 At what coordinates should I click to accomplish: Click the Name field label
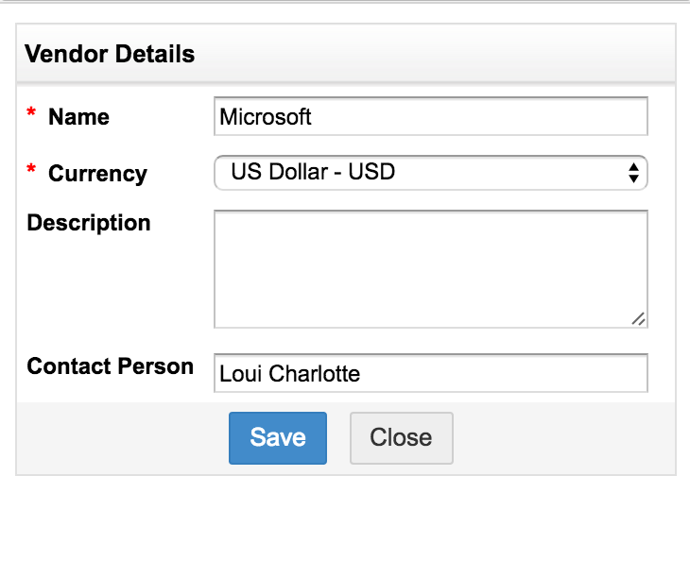[x=78, y=117]
